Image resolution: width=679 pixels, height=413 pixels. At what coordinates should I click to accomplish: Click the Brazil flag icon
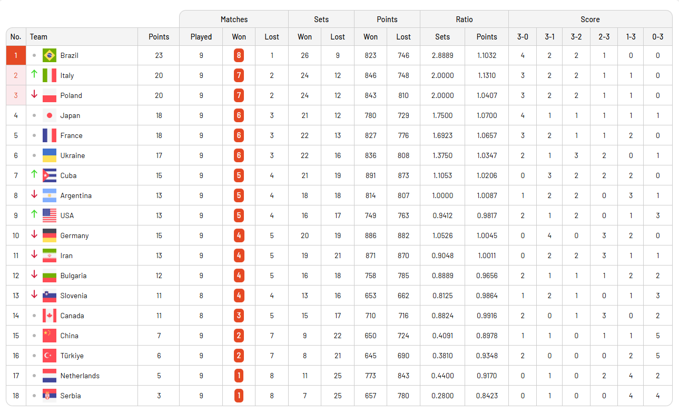(50, 55)
